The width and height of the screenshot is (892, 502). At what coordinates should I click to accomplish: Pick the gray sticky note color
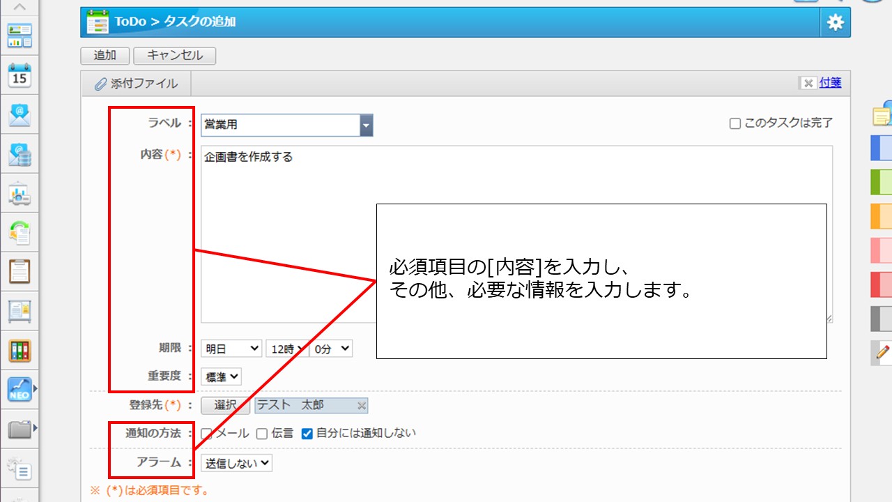[x=882, y=319]
